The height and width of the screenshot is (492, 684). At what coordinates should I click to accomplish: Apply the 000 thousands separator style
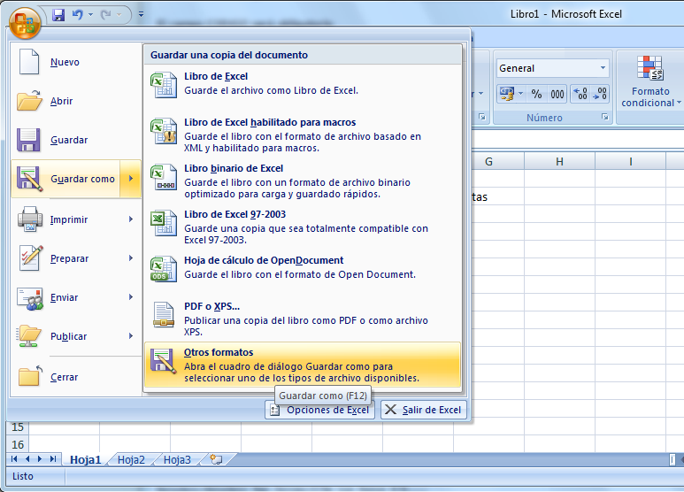[557, 94]
